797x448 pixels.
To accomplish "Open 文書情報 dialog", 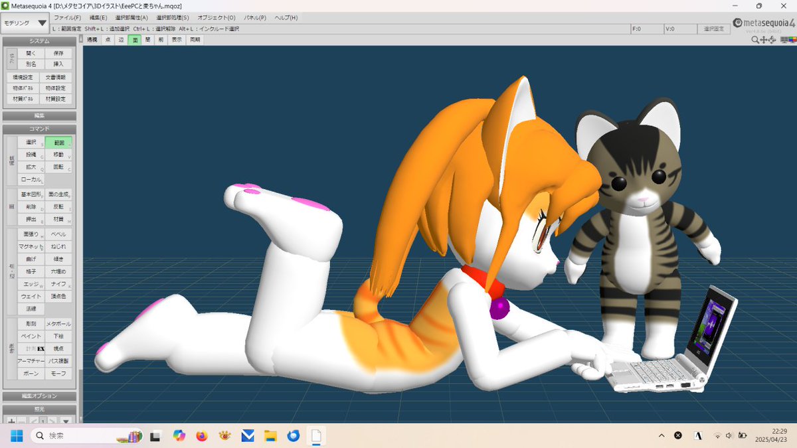I will pos(56,77).
